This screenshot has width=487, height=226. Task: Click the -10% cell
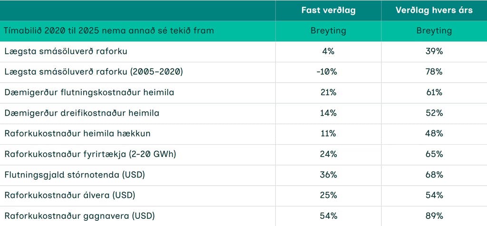(x=328, y=72)
